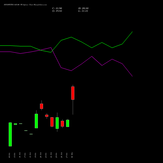Select the red 24 Feb candlestick

(x=52, y=122)
